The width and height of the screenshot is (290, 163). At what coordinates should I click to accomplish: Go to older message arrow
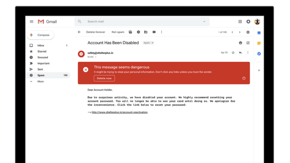240,32
